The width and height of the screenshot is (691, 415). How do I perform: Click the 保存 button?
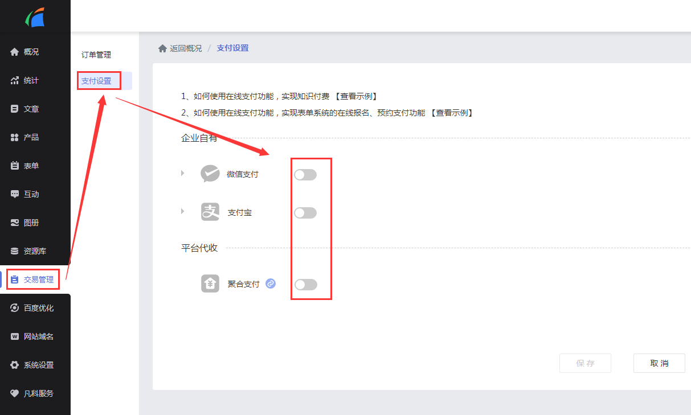click(586, 363)
